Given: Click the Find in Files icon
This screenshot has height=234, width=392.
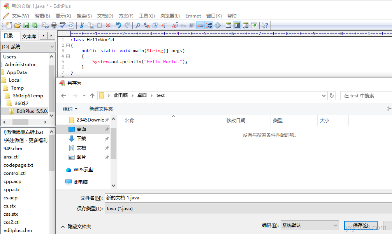Looking at the screenshot, I should (155, 25).
